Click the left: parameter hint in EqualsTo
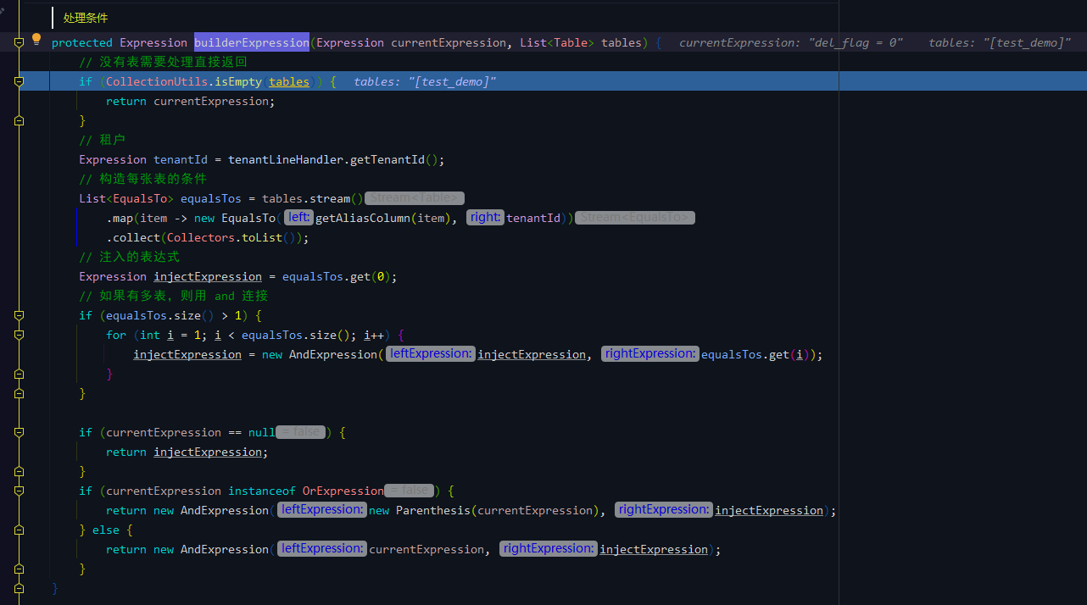Screen dimensions: 1087x605 coord(298,218)
